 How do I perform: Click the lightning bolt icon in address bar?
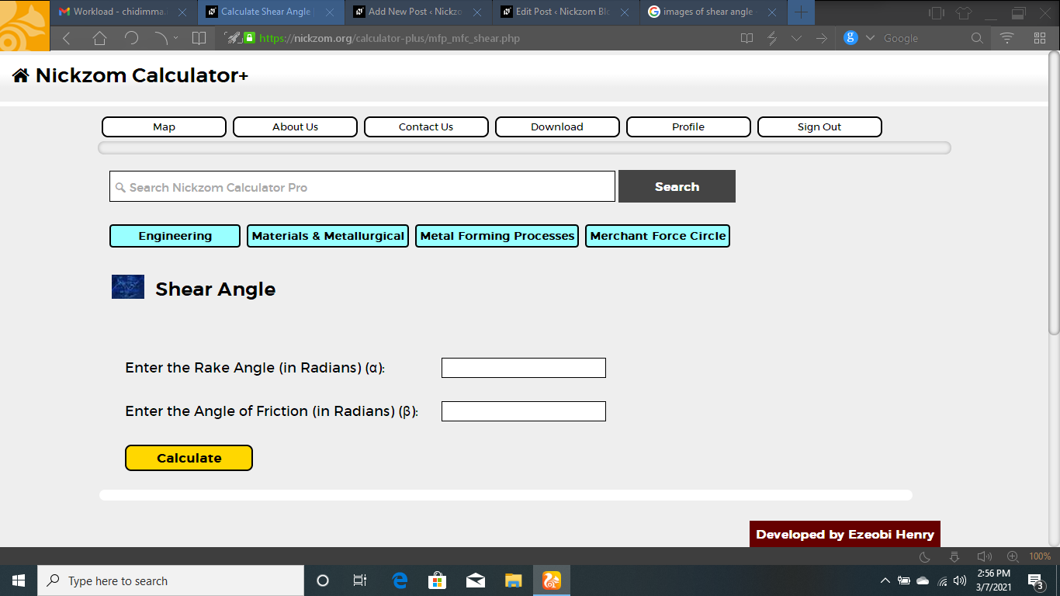[772, 38]
